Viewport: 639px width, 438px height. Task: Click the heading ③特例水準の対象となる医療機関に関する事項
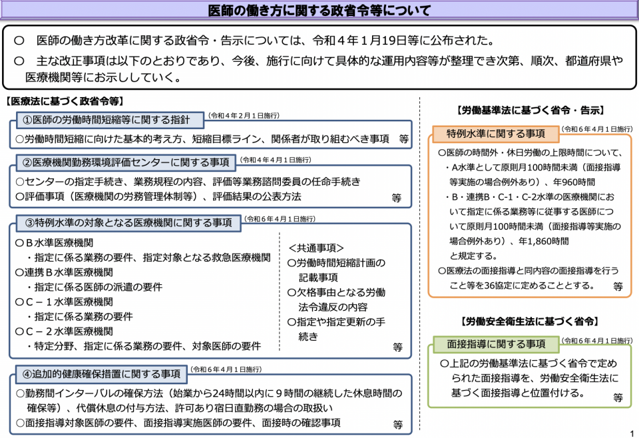pos(128,222)
